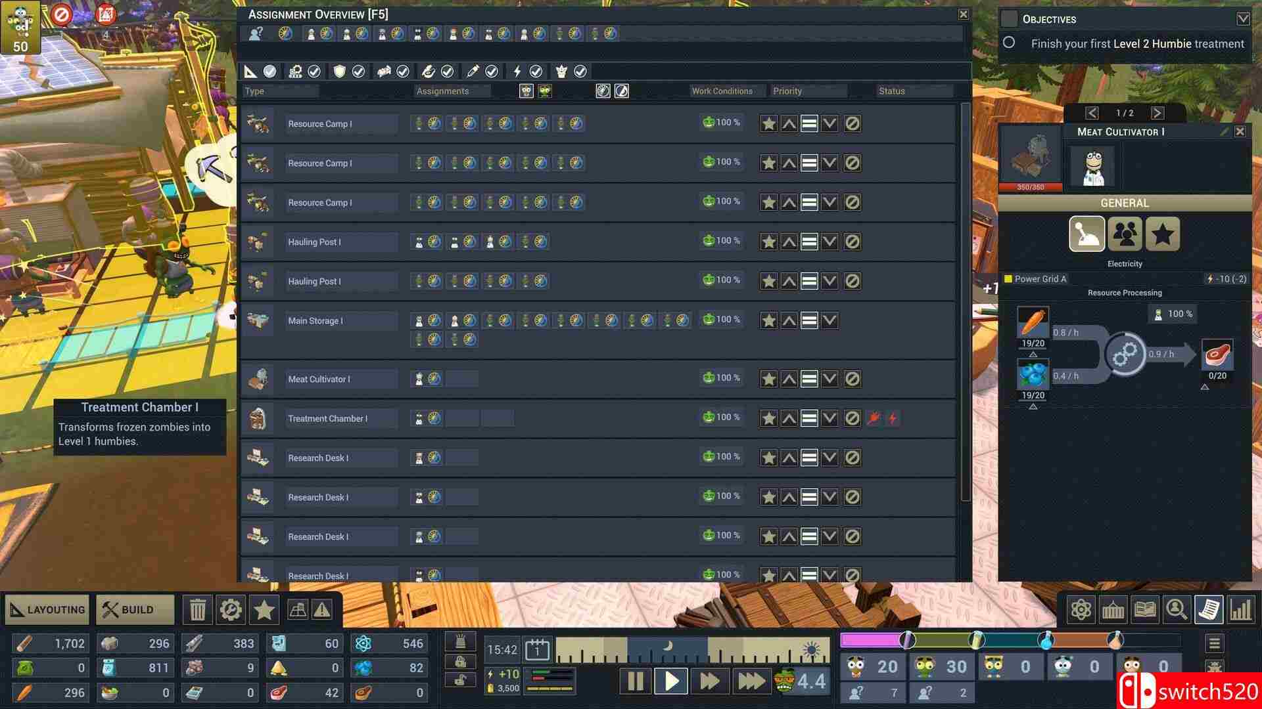Open the favorites star in bottom toolbar

264,610
